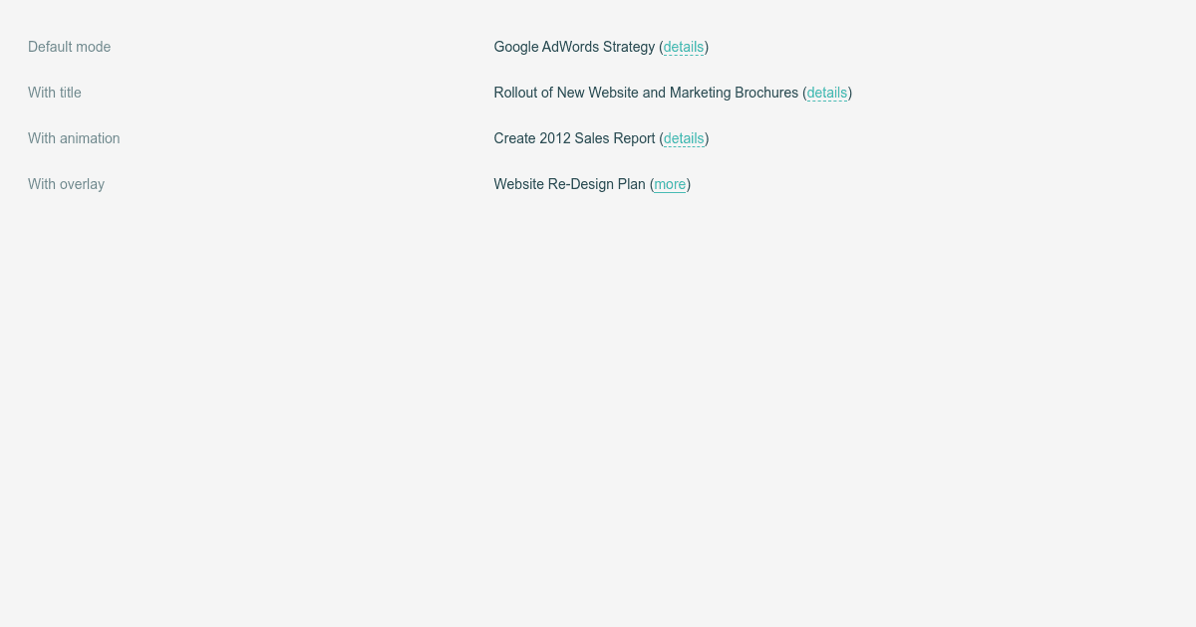The image size is (1196, 627).
Task: Expand the Google AdWords Strategy details popover
Action: click(x=683, y=47)
